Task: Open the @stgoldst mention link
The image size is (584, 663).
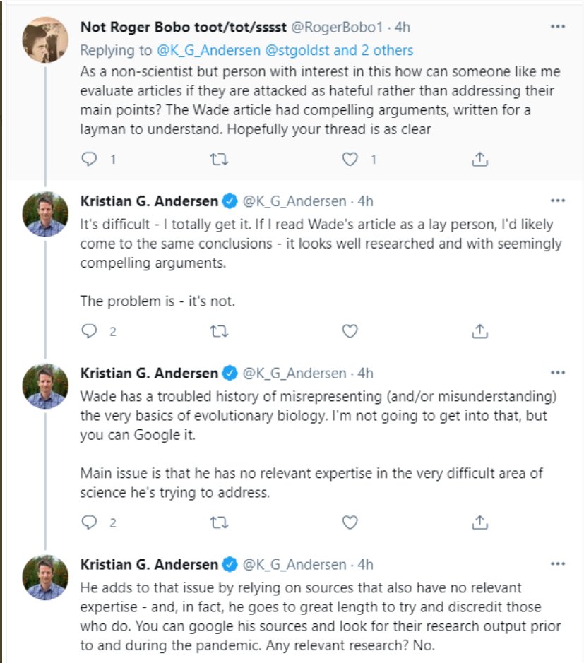Action: pyautogui.click(x=297, y=50)
